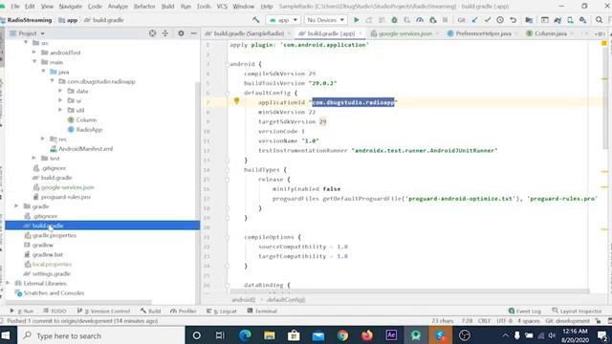The width and height of the screenshot is (612, 344).
Task: Open File Explorer from taskbar
Action: pos(270,335)
